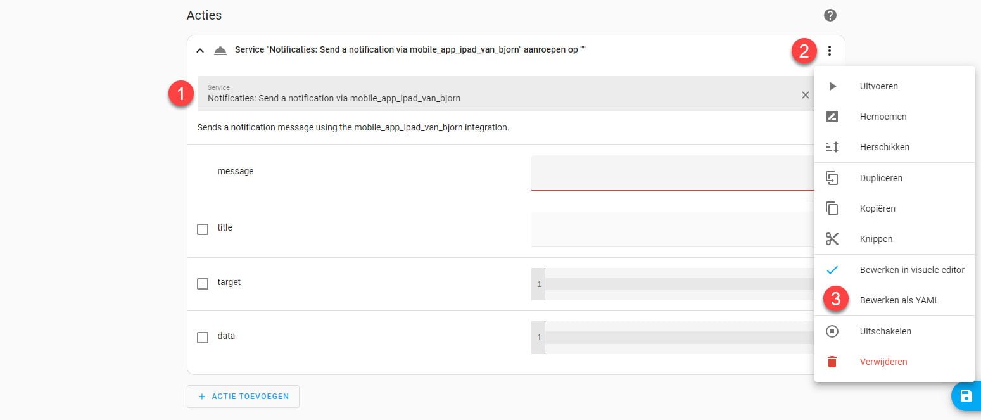Clear the Service field with the X
Screen dimensions: 981x420
click(806, 95)
